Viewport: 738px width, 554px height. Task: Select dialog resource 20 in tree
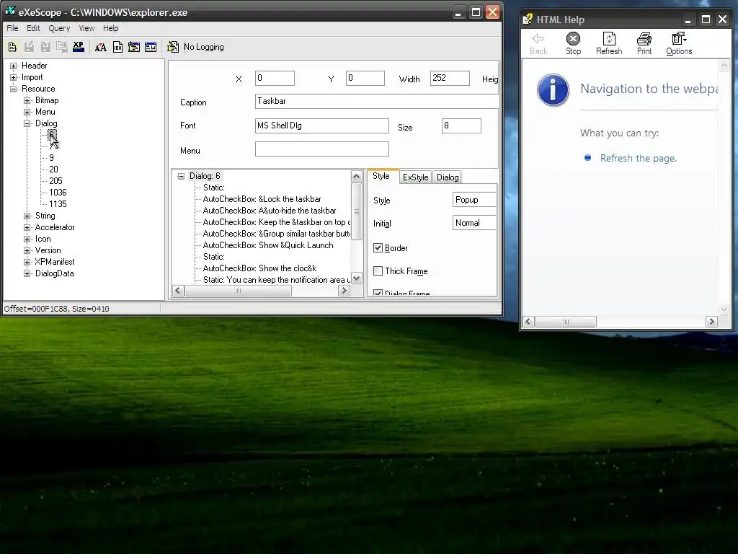pos(53,170)
